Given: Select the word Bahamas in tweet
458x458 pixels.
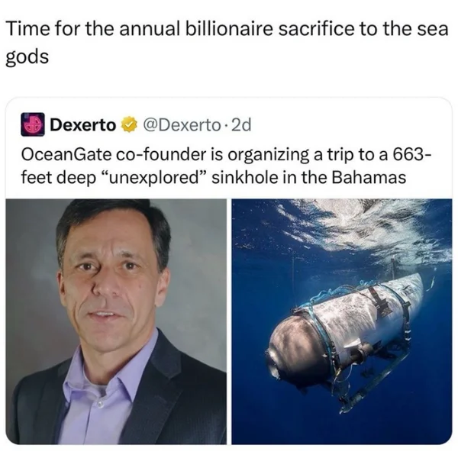Looking at the screenshot, I should tap(369, 178).
